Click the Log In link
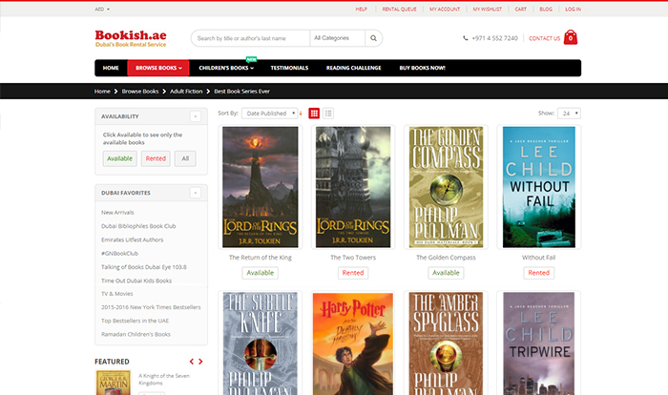This screenshot has height=395, width=668. 573,9
